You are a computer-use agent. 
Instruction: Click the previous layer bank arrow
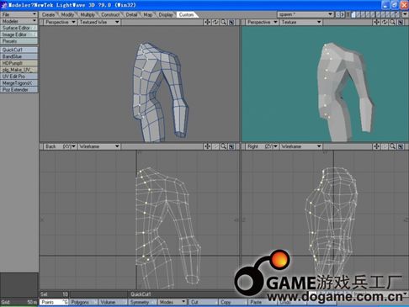coord(337,14)
